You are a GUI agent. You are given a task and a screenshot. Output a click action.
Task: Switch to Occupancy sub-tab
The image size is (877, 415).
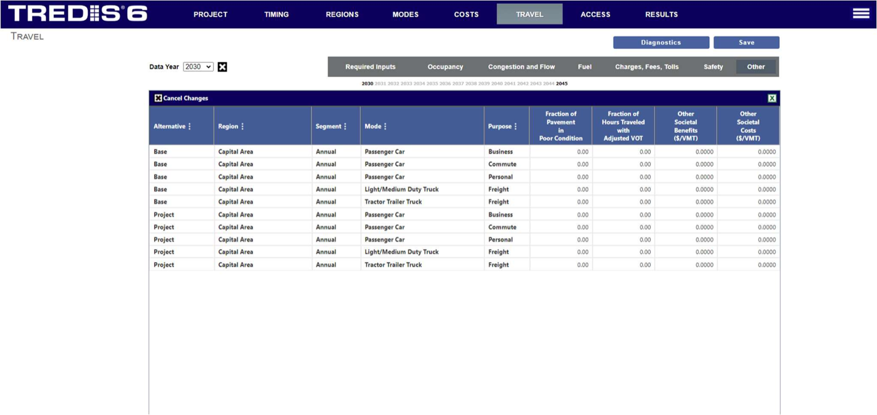click(445, 67)
